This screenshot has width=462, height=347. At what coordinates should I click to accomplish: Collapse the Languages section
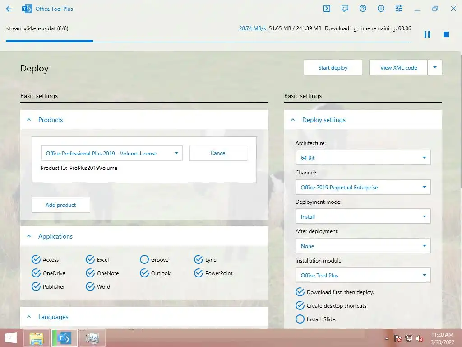[29, 317]
